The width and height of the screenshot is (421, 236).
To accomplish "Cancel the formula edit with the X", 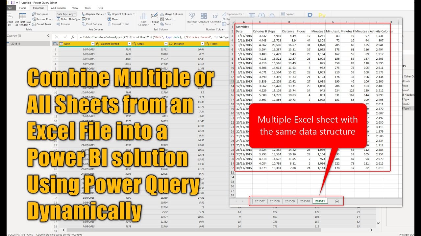I will 57,37.
